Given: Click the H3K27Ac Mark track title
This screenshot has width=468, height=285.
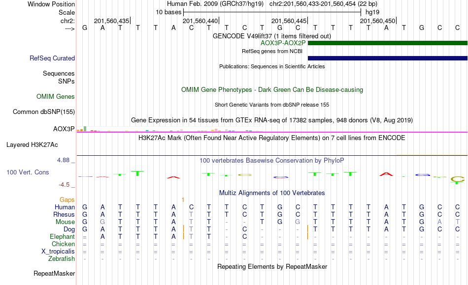Looking at the screenshot, I should pos(272,138).
